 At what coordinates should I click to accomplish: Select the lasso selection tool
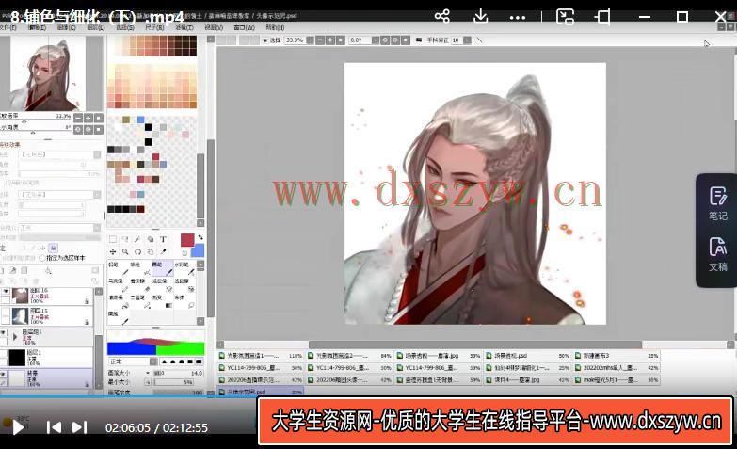pyautogui.click(x=125, y=239)
